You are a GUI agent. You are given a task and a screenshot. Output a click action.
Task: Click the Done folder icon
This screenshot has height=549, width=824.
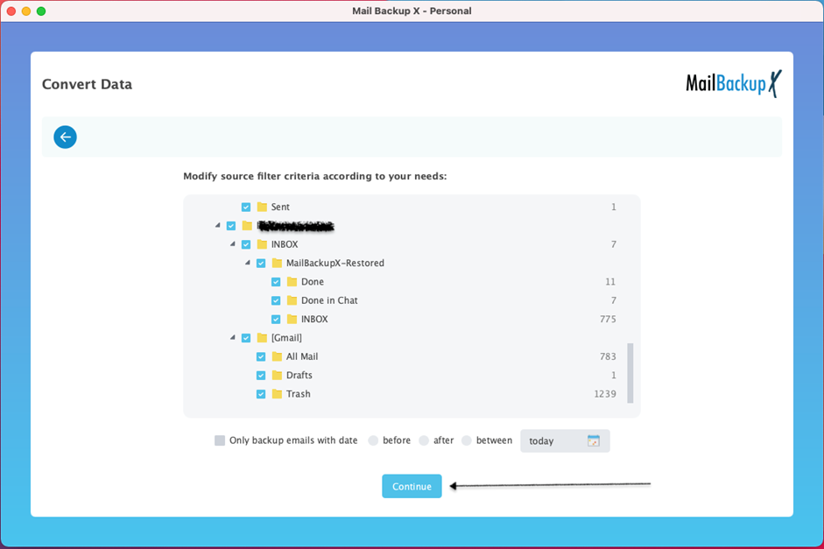(292, 282)
